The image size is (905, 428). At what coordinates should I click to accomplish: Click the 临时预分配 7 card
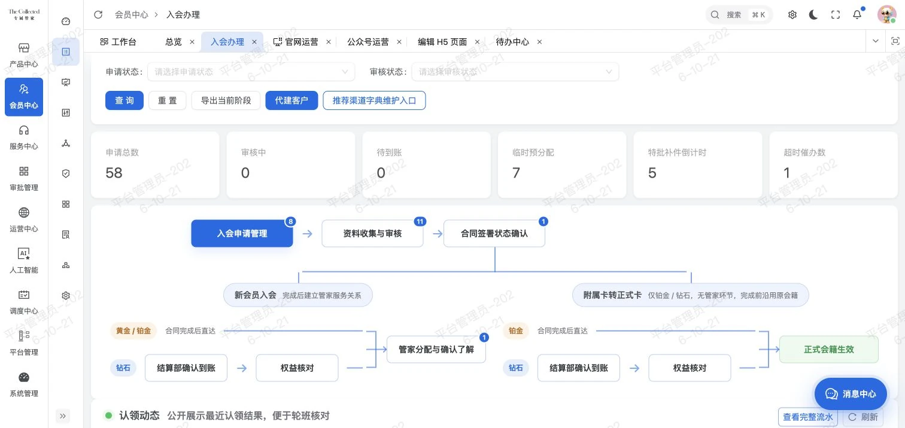click(562, 164)
